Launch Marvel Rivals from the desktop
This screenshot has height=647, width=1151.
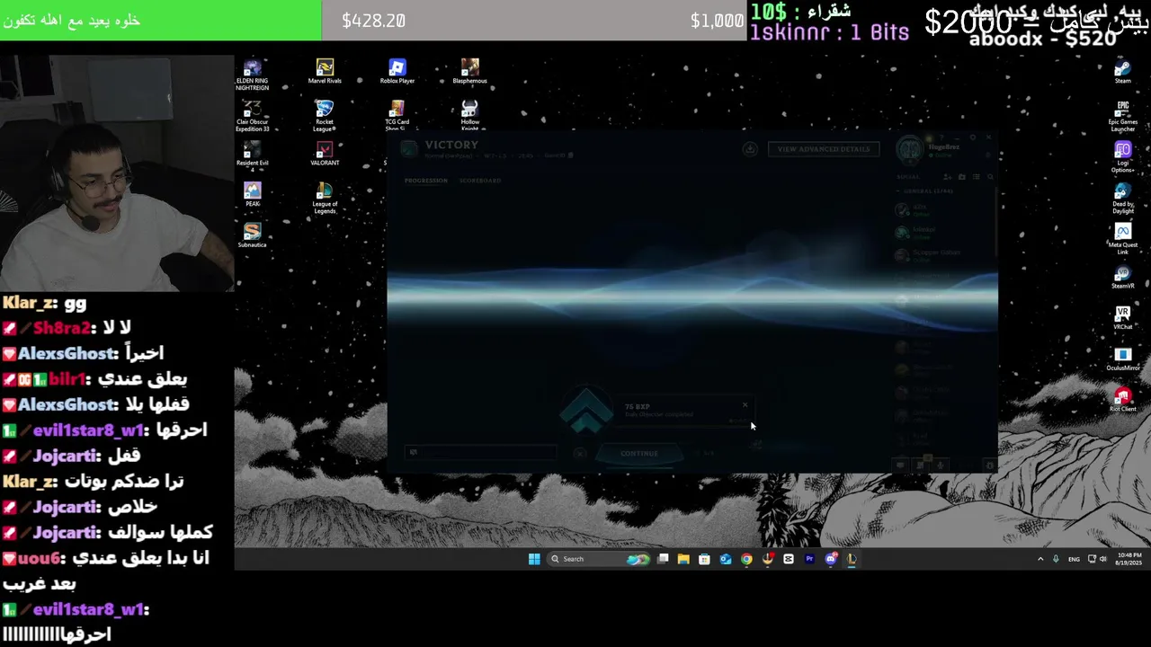(325, 72)
